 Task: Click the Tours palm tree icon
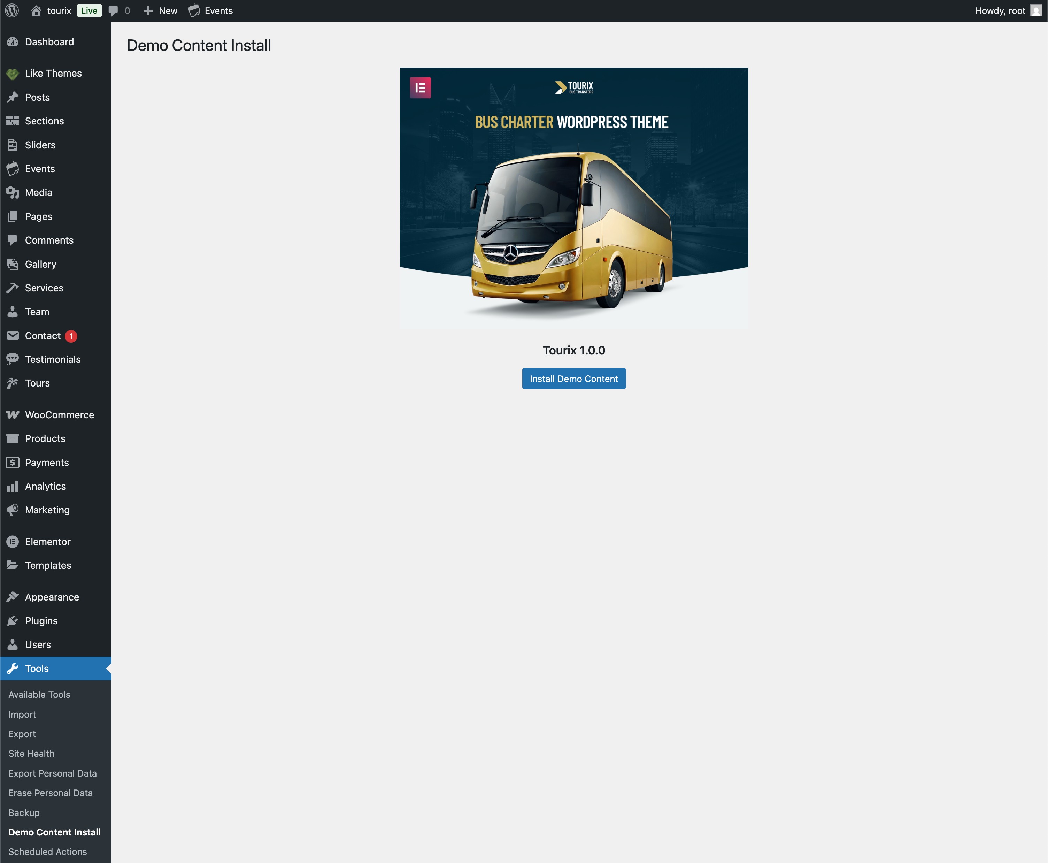click(x=13, y=383)
